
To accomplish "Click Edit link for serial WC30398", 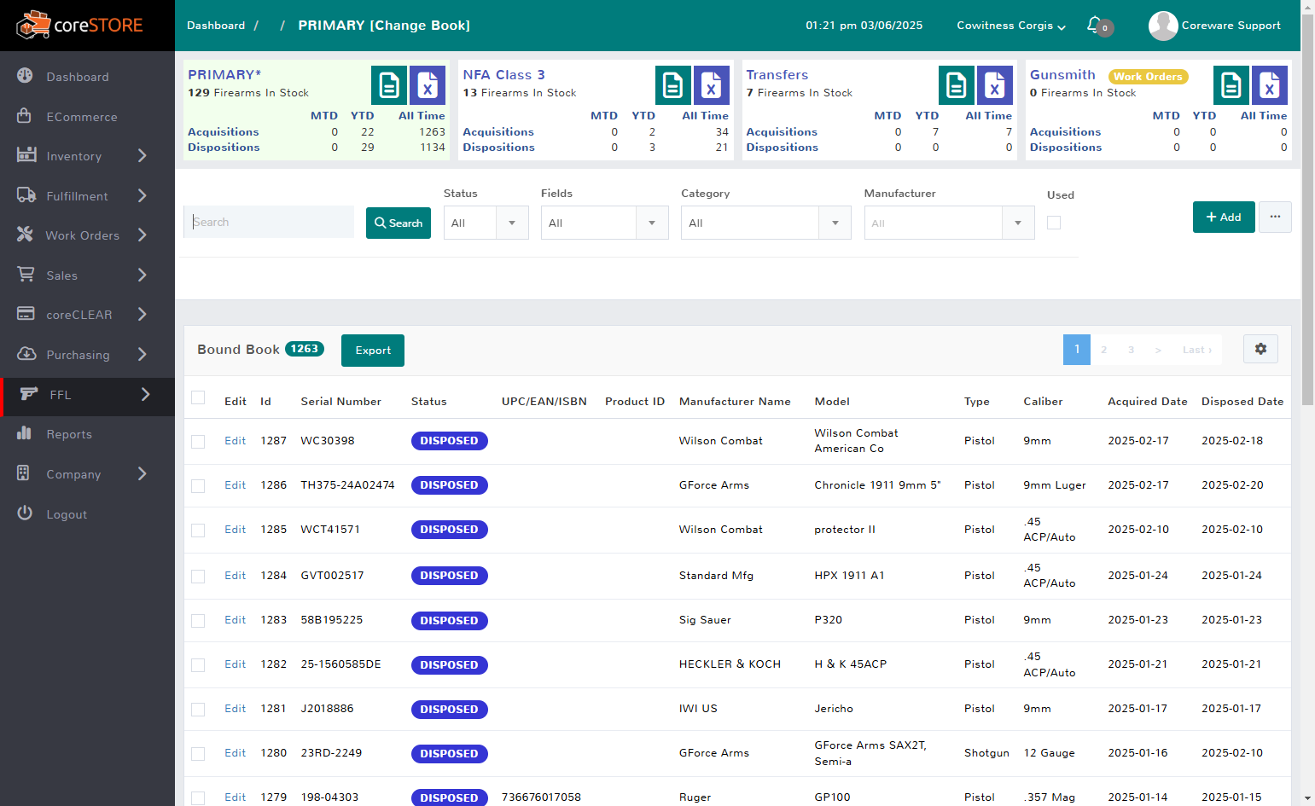I will tap(235, 441).
